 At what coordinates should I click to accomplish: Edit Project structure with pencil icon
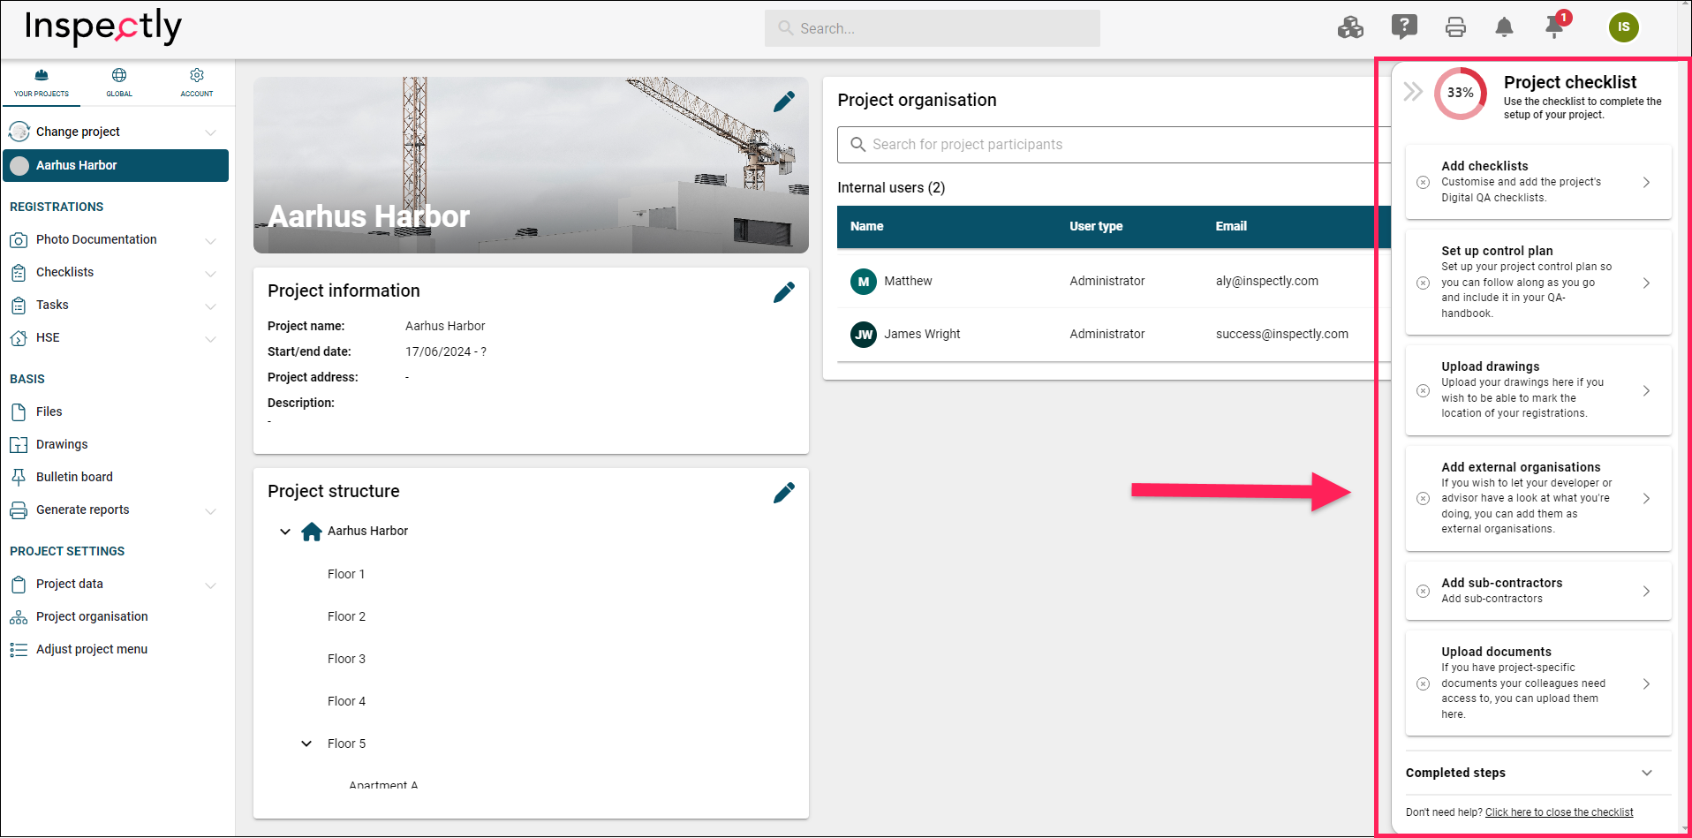[x=783, y=493]
